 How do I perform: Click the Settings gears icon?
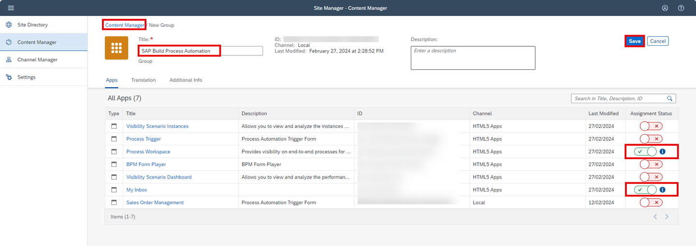(9, 77)
